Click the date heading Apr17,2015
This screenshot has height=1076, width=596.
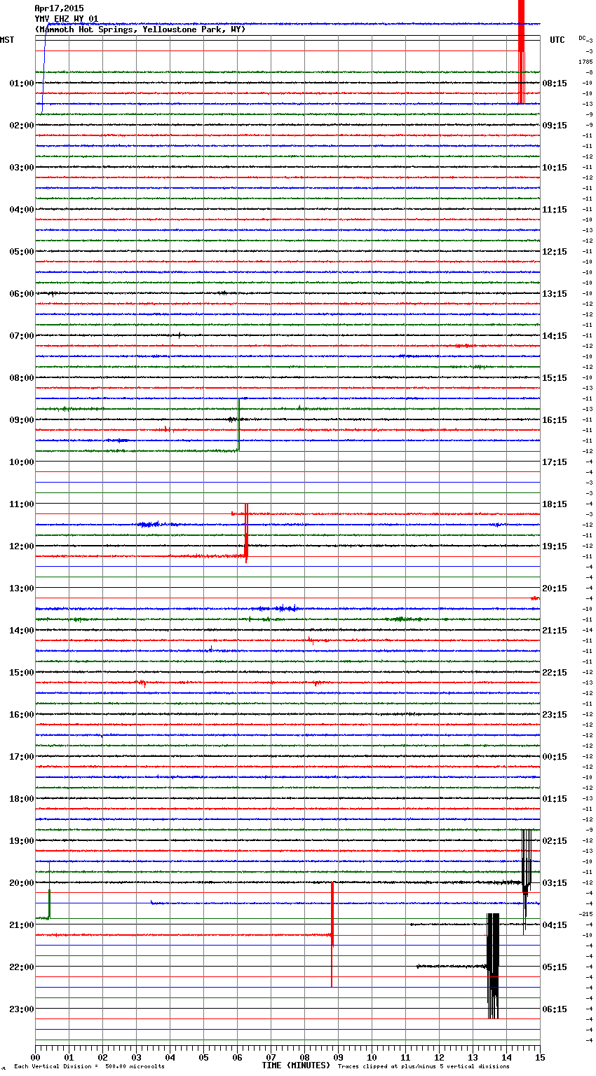[59, 8]
